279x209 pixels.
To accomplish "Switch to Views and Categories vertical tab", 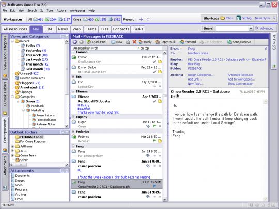I will click(x=5, y=56).
